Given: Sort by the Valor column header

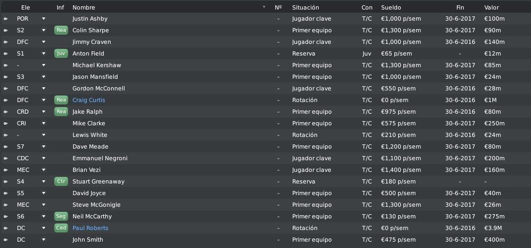Looking at the screenshot, I should pos(491,7).
